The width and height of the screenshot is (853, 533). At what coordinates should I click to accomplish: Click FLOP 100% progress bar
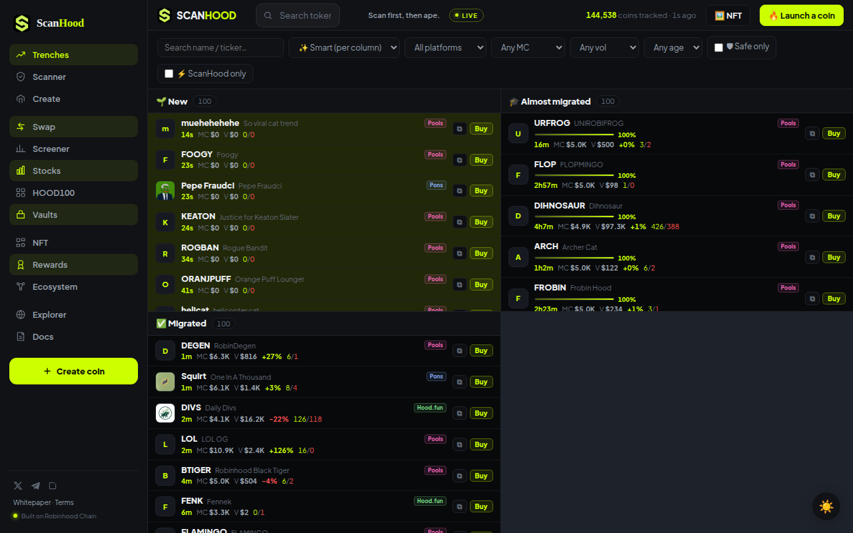(574, 176)
